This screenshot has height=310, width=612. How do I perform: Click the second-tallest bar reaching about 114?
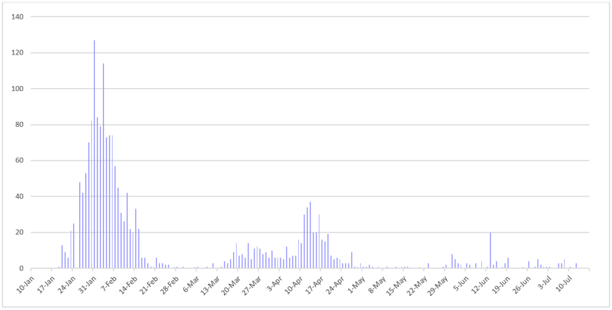coord(103,168)
